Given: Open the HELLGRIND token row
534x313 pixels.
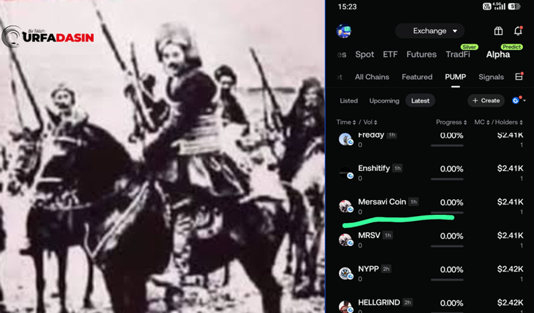Looking at the screenshot, I should pyautogui.click(x=430, y=306).
